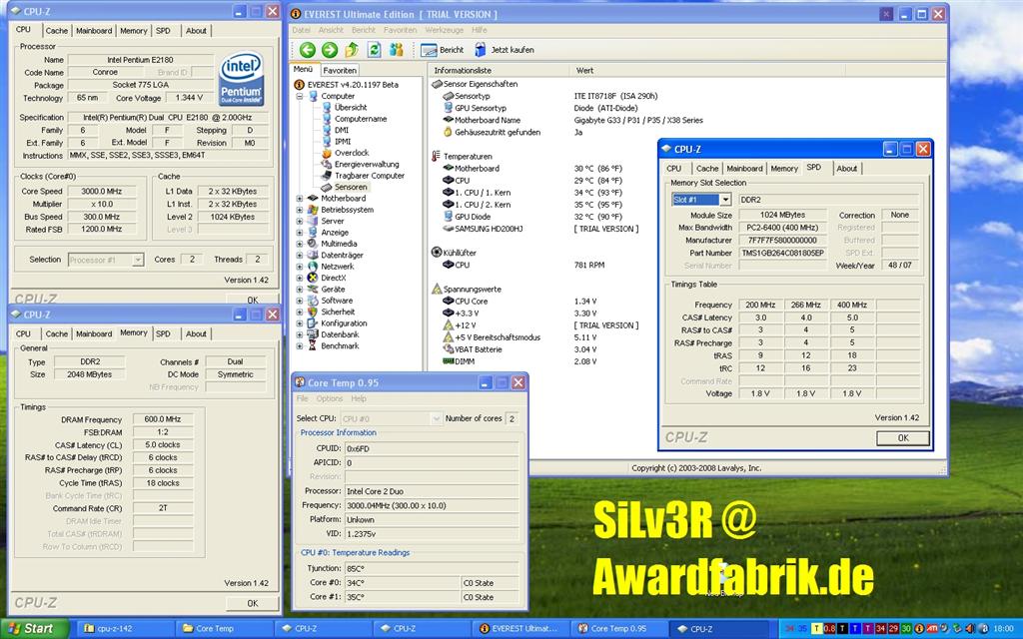Open the Werkzeuge menu in EVEREST
The height and width of the screenshot is (639, 1023).
pos(445,30)
